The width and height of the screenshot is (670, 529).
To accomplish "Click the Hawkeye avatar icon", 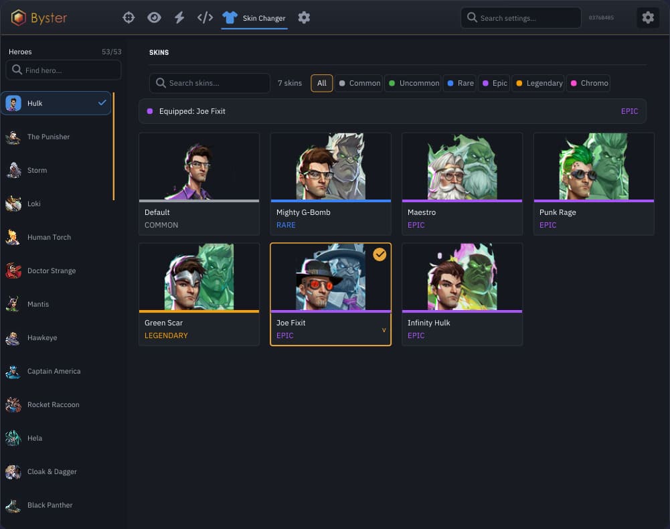I will pyautogui.click(x=13, y=338).
